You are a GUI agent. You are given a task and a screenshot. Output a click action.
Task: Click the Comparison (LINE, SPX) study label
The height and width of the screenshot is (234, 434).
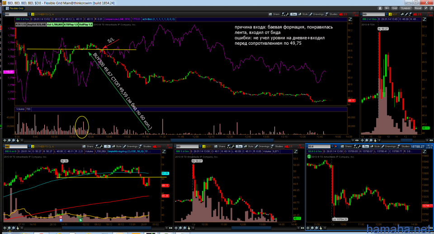117,19
